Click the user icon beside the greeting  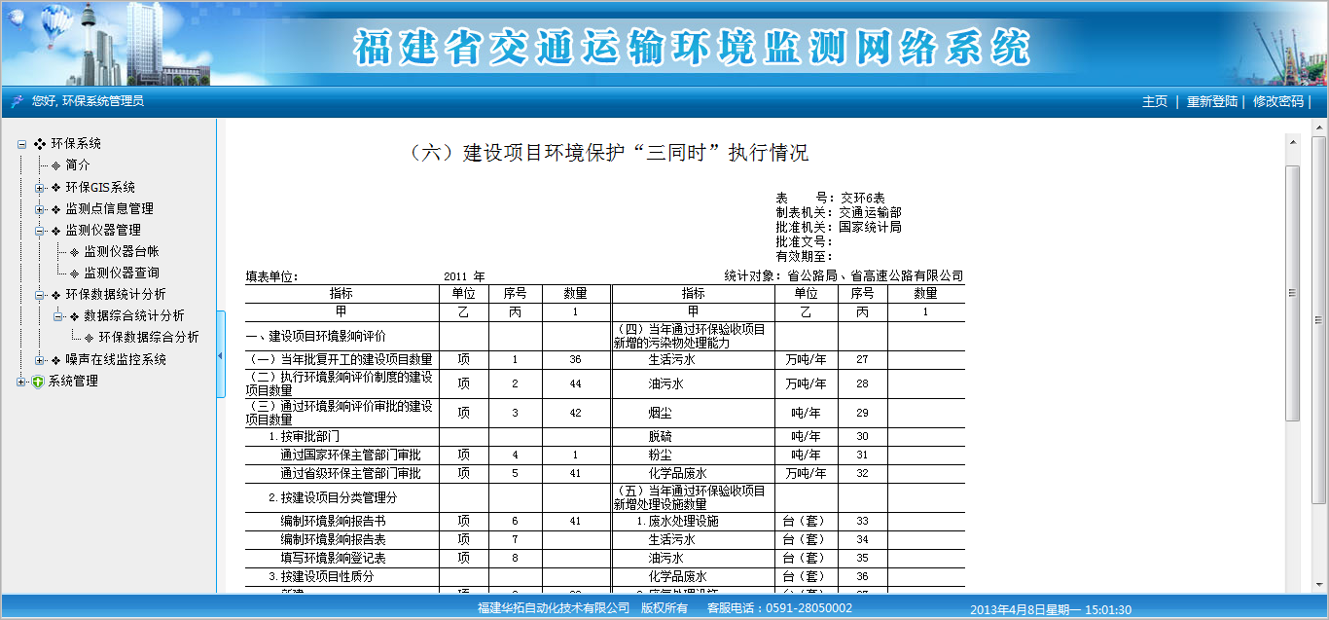click(x=17, y=100)
